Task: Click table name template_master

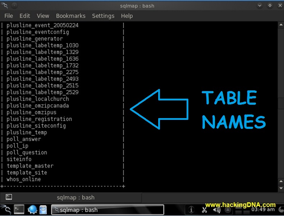Action: [x=30, y=166]
